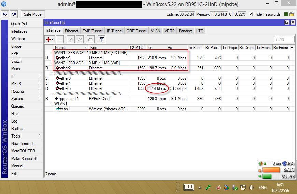Select the ether4 row name
This screenshot has width=297, height=194.
tap(65, 83)
